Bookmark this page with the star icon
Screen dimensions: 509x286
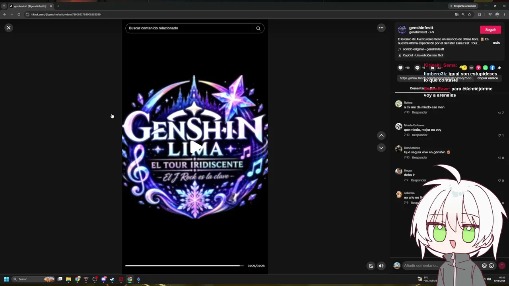click(x=469, y=14)
